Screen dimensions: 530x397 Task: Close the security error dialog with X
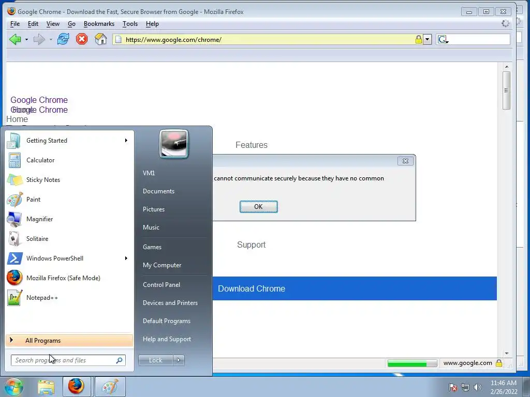click(x=405, y=161)
